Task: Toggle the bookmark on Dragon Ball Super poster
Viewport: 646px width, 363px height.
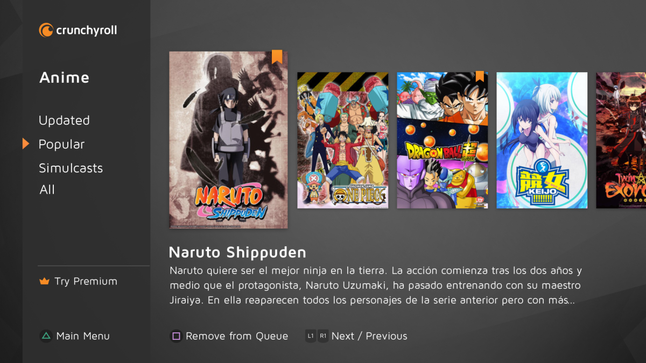Action: [x=480, y=76]
